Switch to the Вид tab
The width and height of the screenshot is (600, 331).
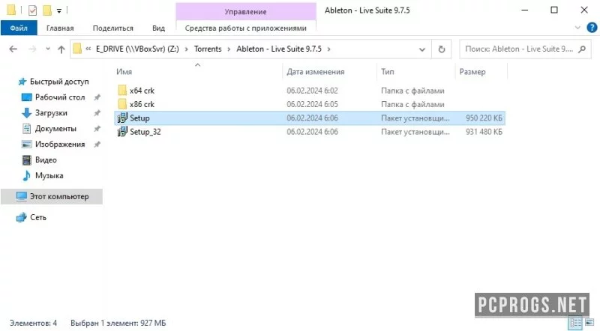click(x=158, y=28)
